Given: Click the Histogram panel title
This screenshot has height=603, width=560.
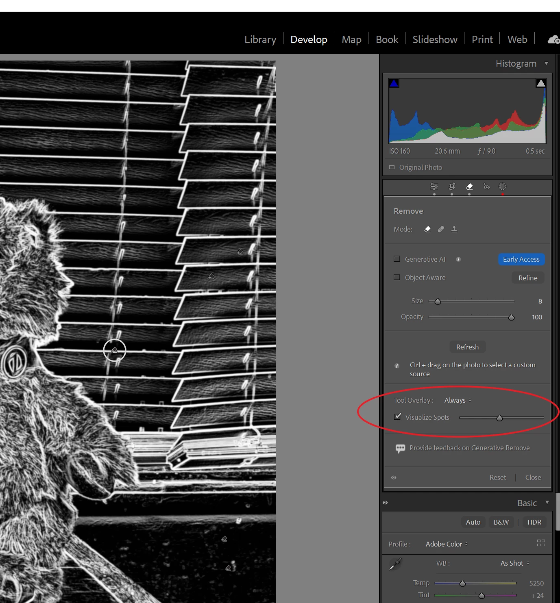Looking at the screenshot, I should click(516, 63).
